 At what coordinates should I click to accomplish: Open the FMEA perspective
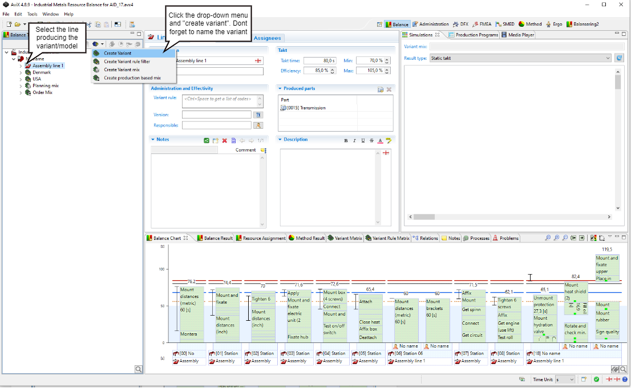482,24
